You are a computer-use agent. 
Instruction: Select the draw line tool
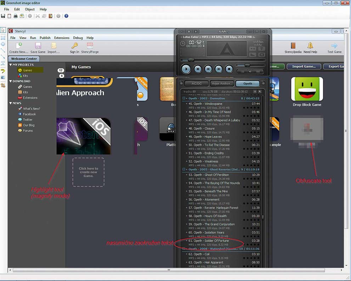[3, 50]
